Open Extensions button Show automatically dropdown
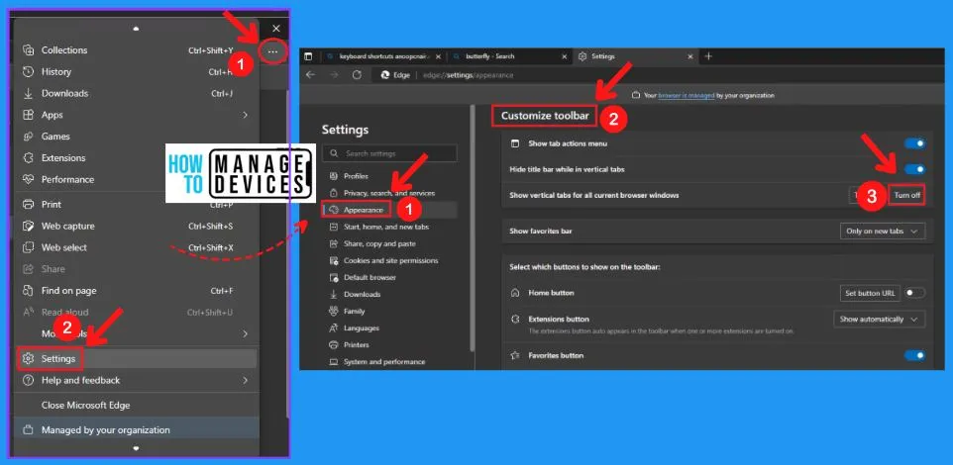Viewport: 953px width, 465px height. (879, 319)
